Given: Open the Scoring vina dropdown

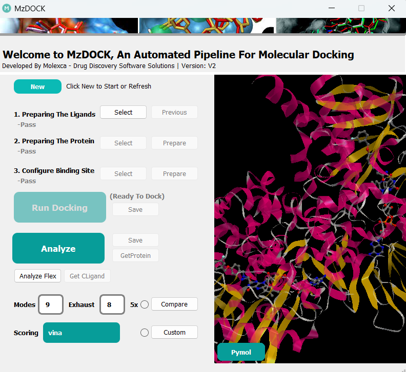Looking at the screenshot, I should tap(82, 333).
